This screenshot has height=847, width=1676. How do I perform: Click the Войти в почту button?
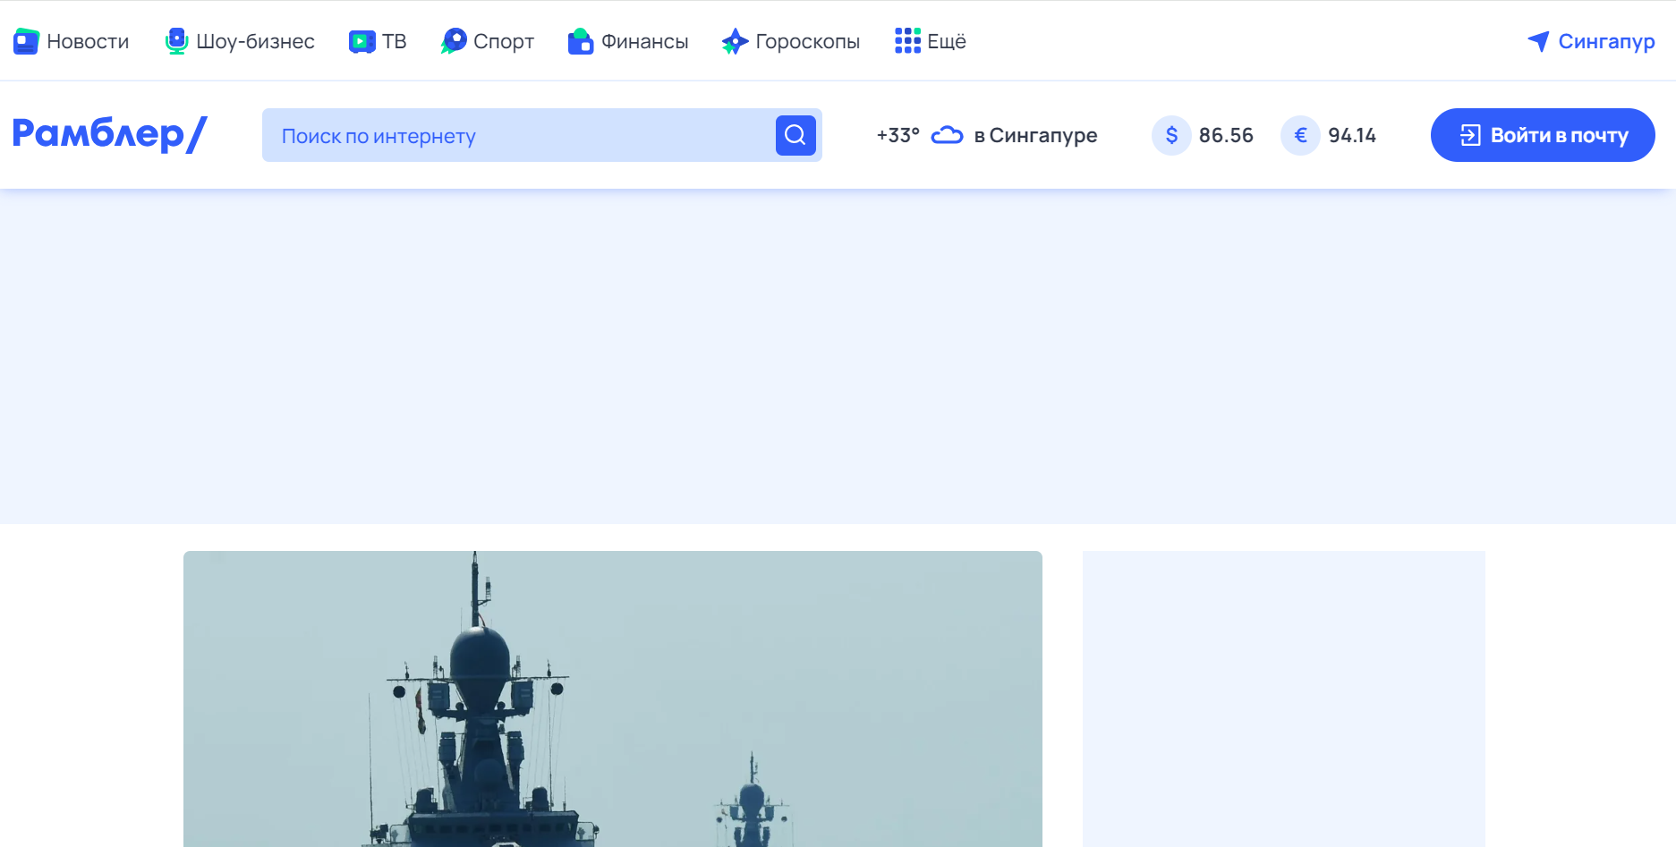(1543, 135)
